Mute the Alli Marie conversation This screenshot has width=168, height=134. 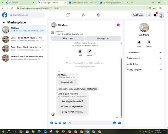(x=139, y=42)
